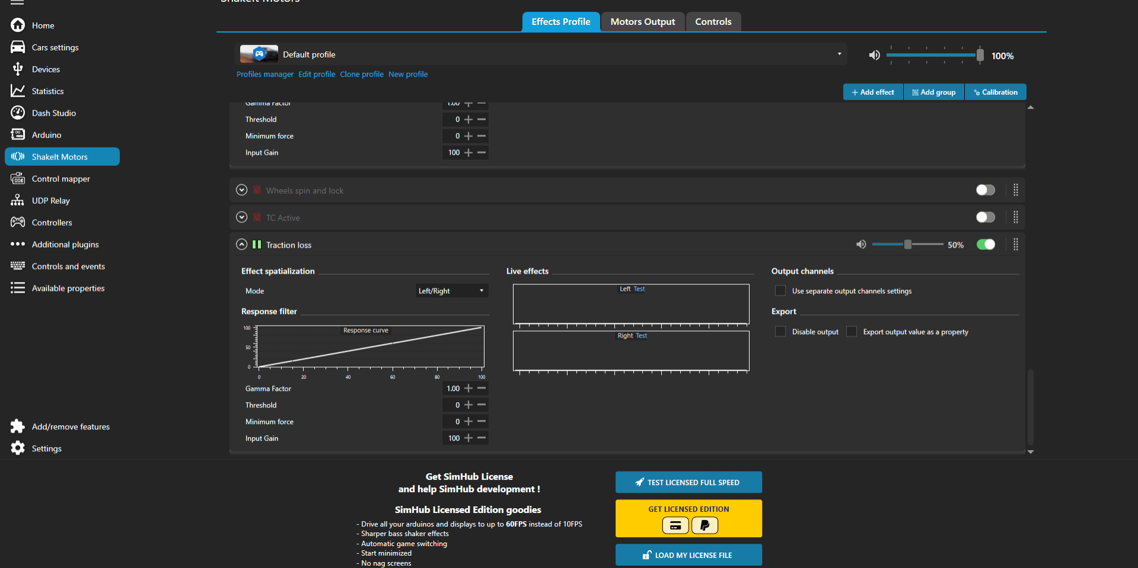
Task: Open the Control mapper page
Action: pyautogui.click(x=61, y=178)
